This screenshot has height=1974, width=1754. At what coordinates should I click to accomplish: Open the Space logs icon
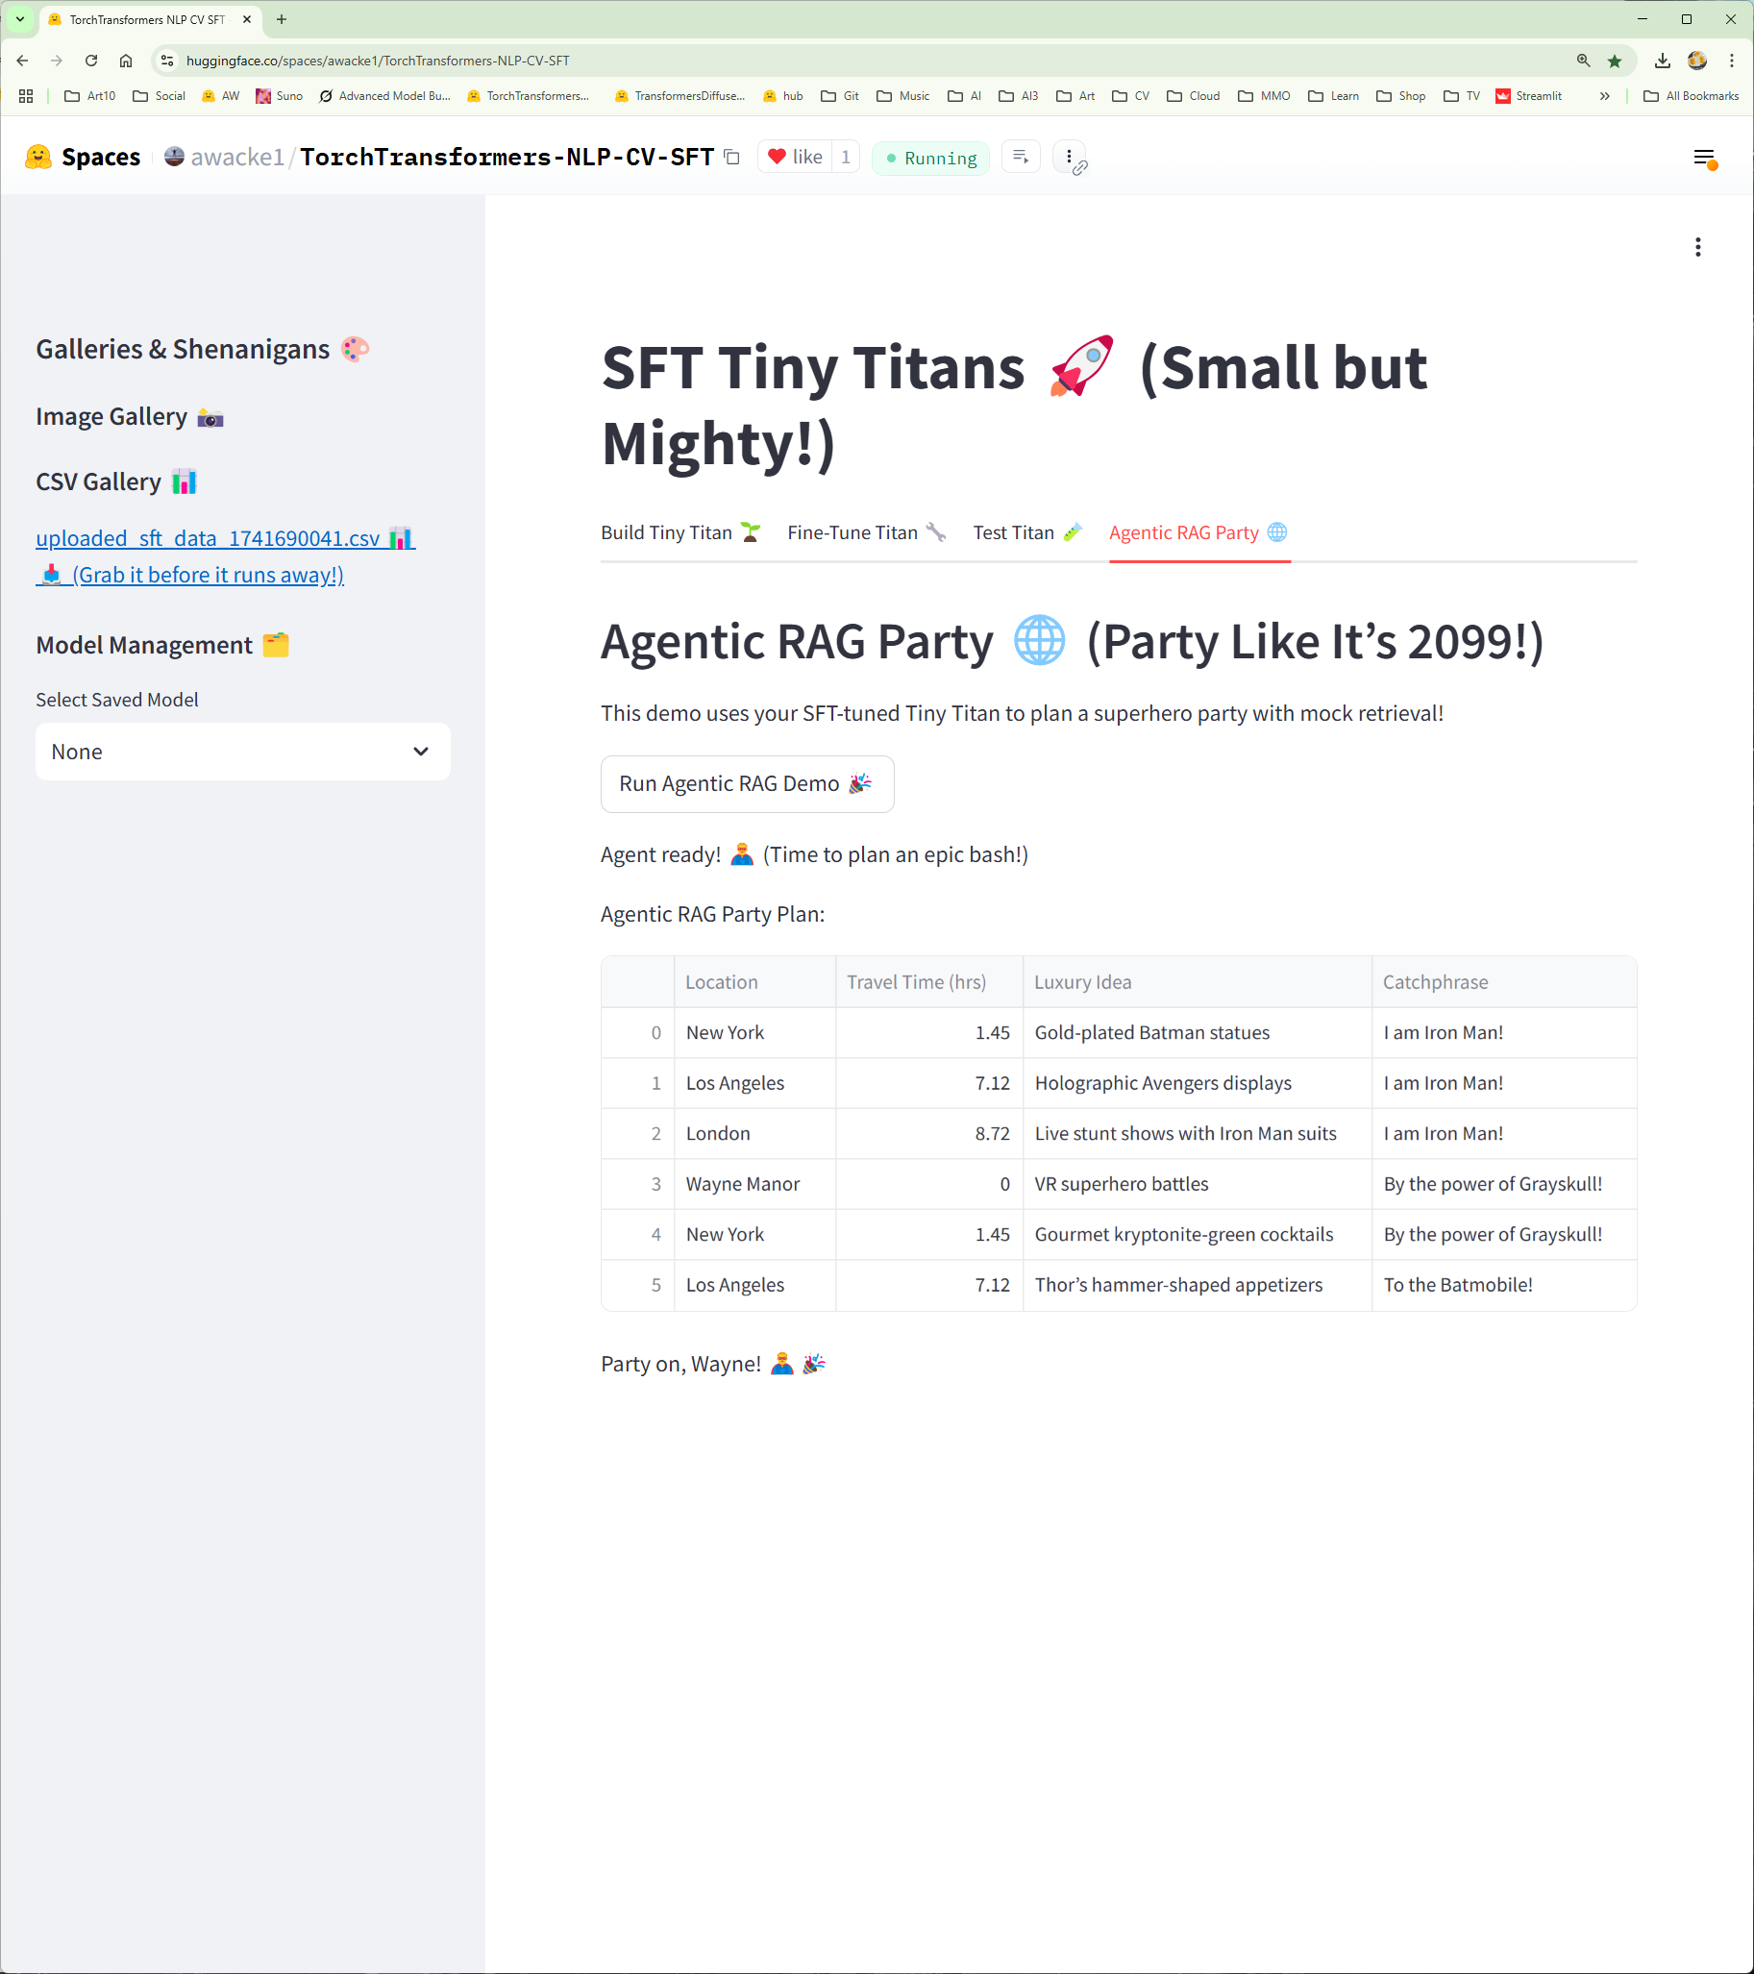(1021, 158)
